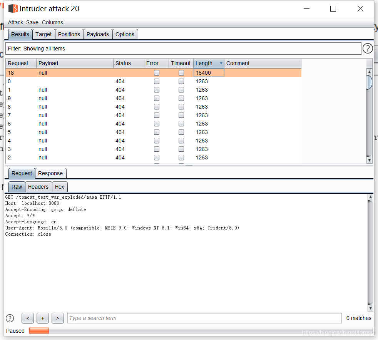
Task: Go to previous search match arrow
Action: tap(27, 318)
